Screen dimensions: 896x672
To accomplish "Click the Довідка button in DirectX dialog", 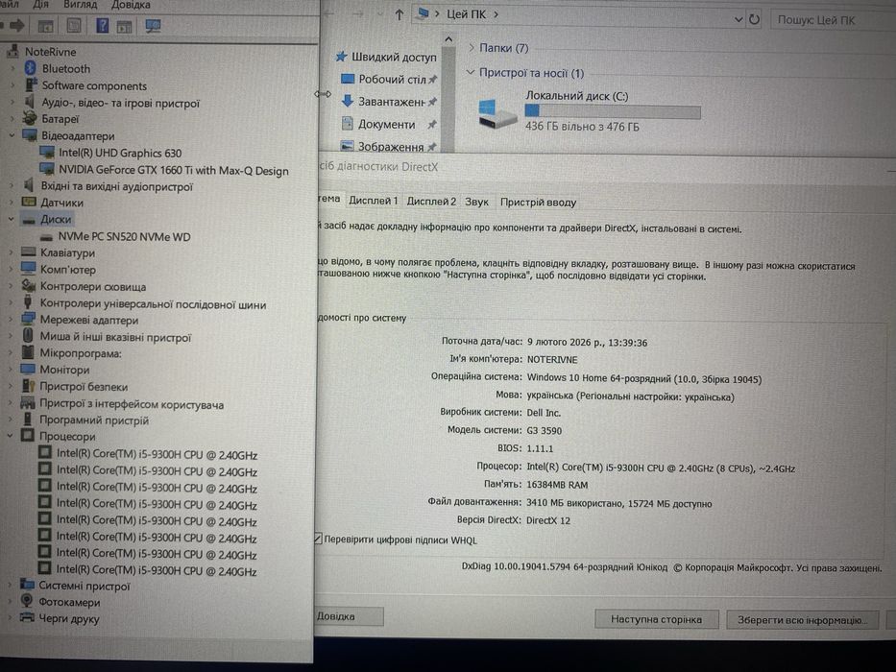I will (348, 616).
